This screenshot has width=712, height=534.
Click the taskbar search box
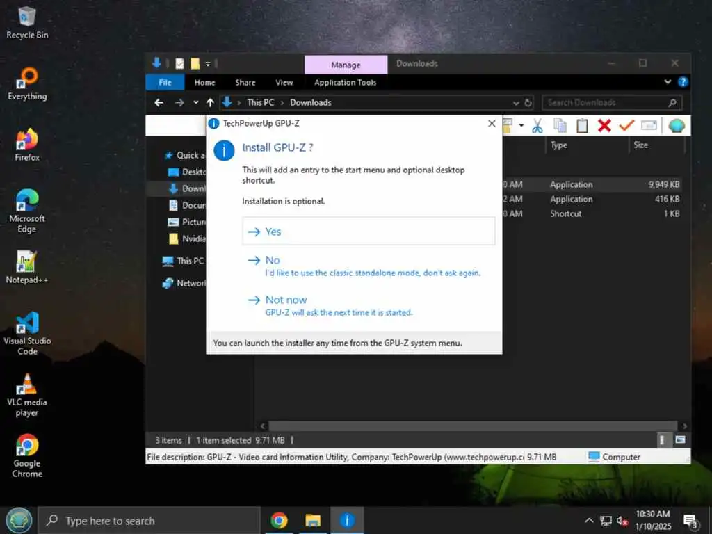149,521
